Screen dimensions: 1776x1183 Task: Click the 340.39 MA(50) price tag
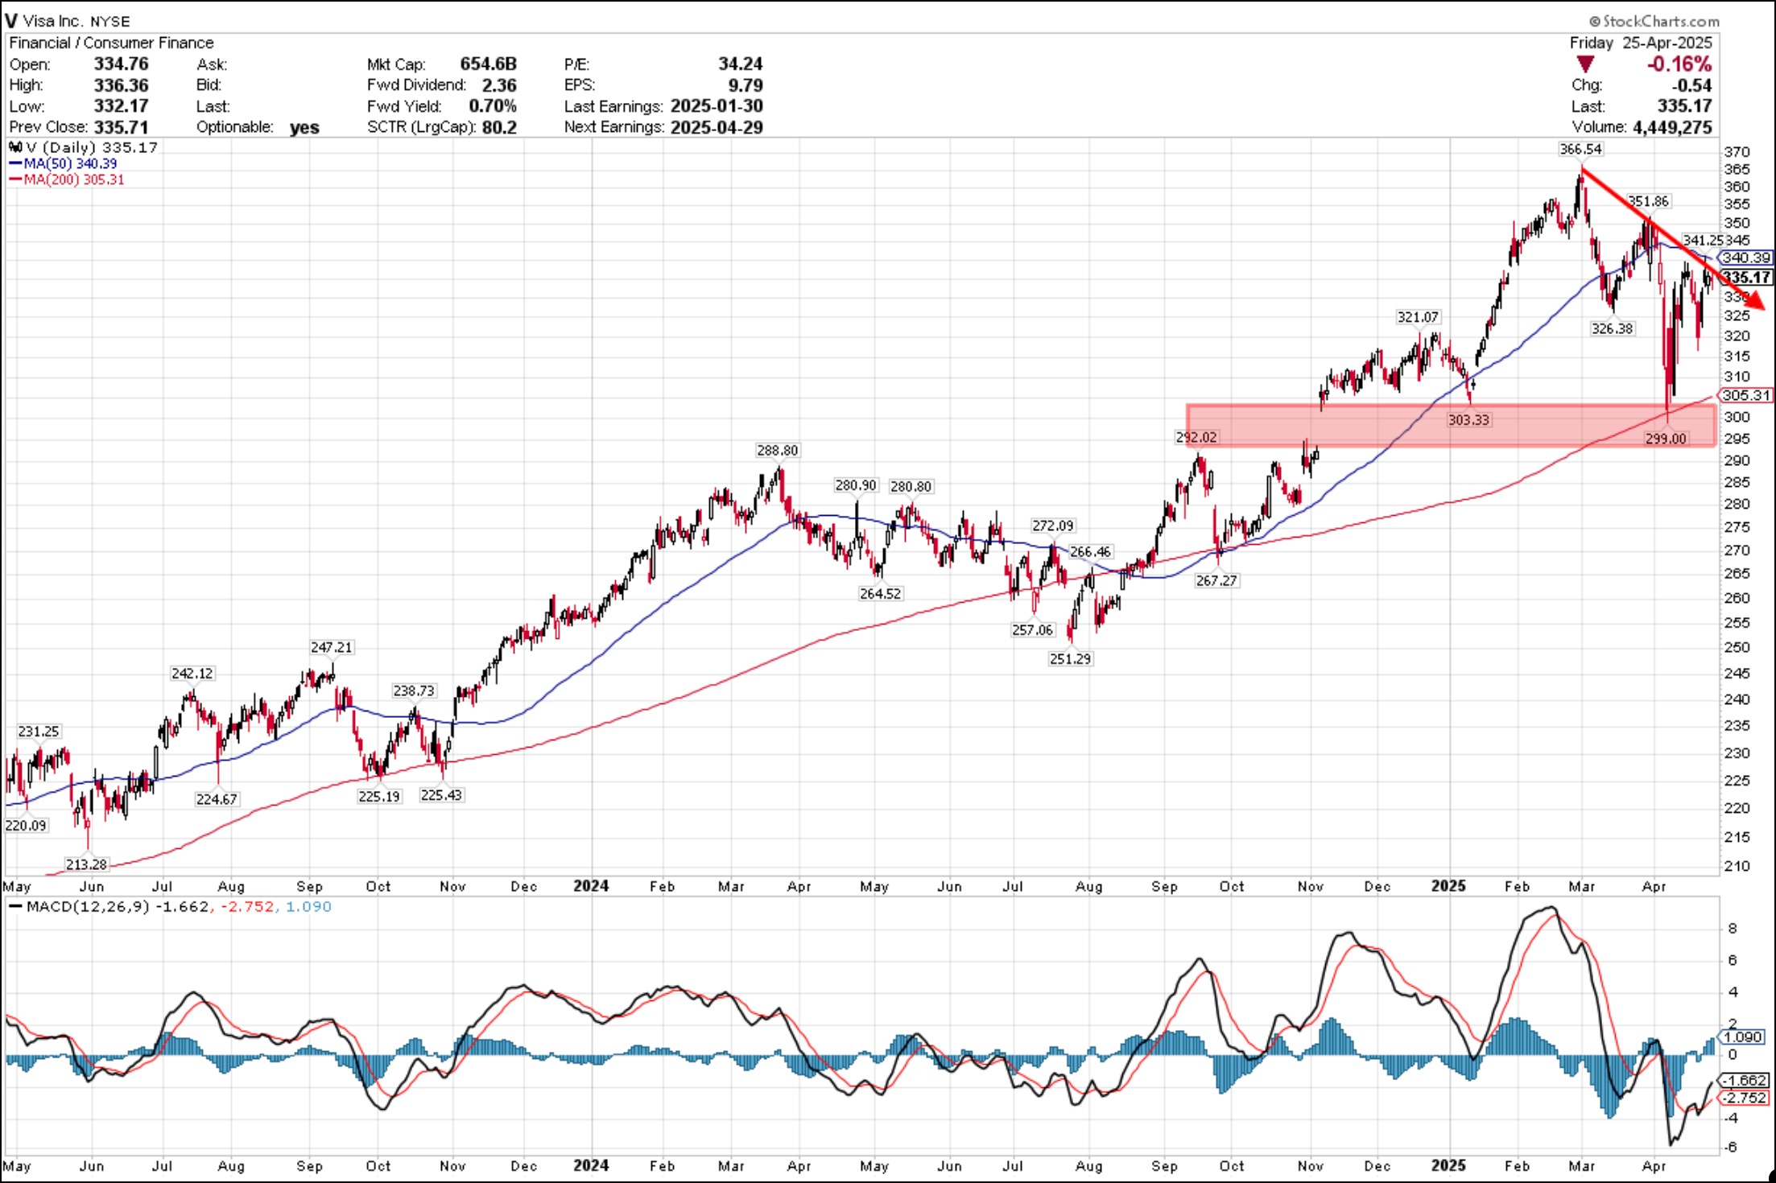(x=1745, y=258)
